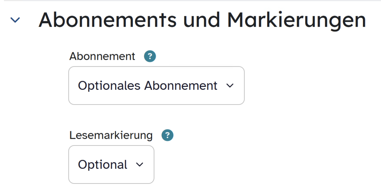Image resolution: width=381 pixels, height=194 pixels.
Task: Click the arrow inside the Optionales Abonnement select
Action: tap(230, 86)
